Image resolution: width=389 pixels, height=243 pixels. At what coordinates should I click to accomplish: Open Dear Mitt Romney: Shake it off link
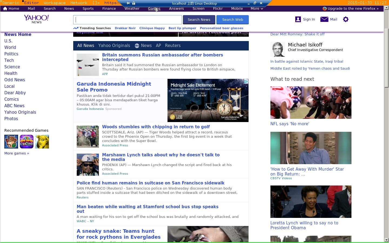pyautogui.click(x=297, y=34)
